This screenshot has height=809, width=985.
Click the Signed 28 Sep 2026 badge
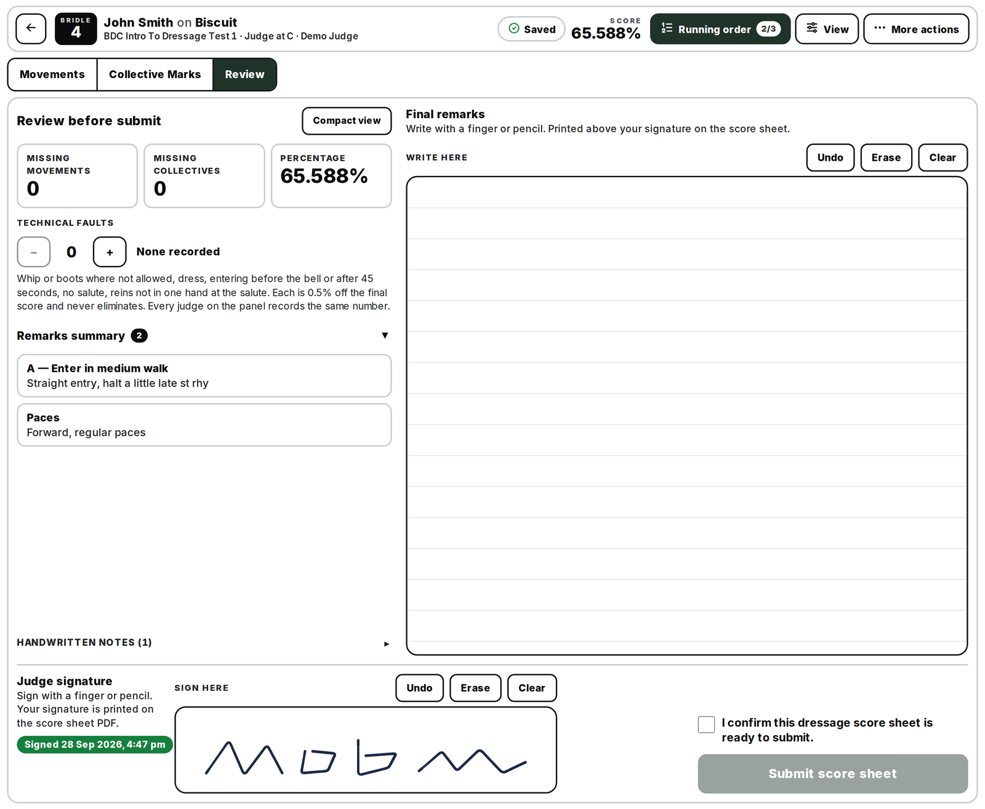[x=95, y=744]
